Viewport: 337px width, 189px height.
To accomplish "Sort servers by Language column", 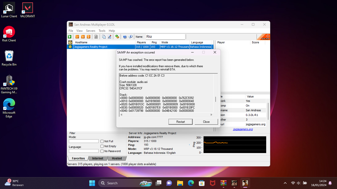I will [x=201, y=42].
